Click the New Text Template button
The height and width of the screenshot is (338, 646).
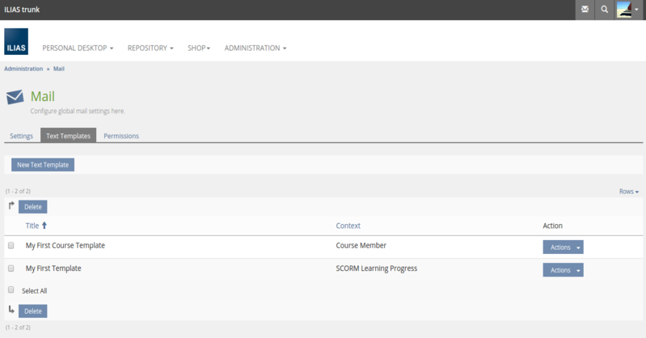click(43, 165)
